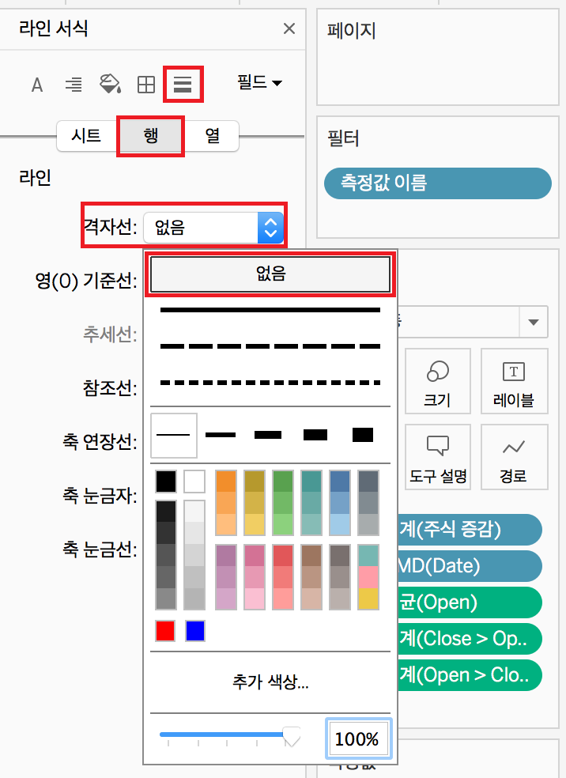Click the 참조선 label

point(110,387)
